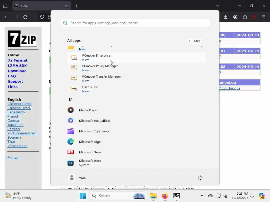Click the uBlock Origin extension icon
This screenshot has height=202, width=270.
pos(254,17)
